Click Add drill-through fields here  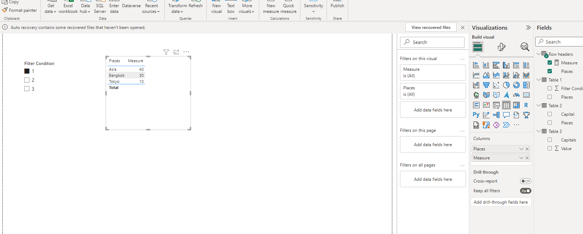(x=501, y=202)
